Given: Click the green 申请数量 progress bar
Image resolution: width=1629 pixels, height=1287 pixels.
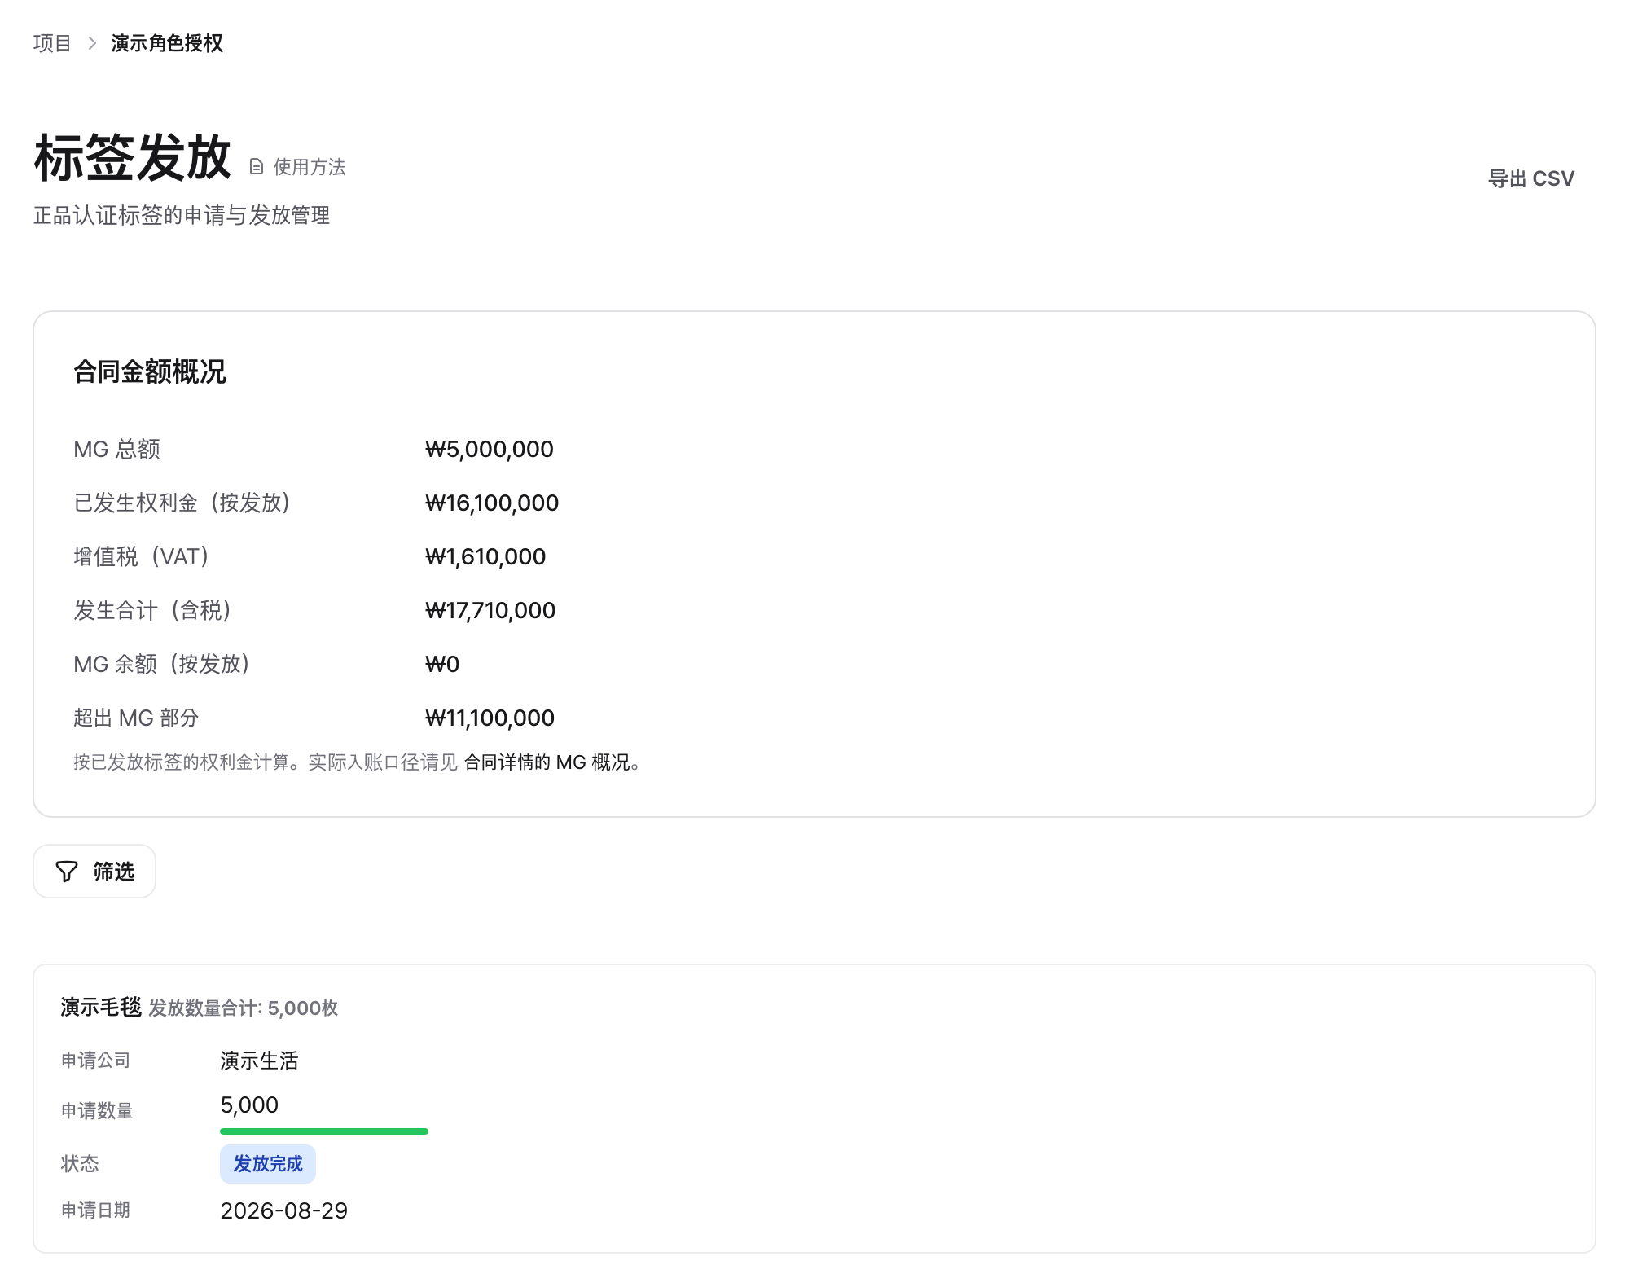Looking at the screenshot, I should [x=324, y=1131].
